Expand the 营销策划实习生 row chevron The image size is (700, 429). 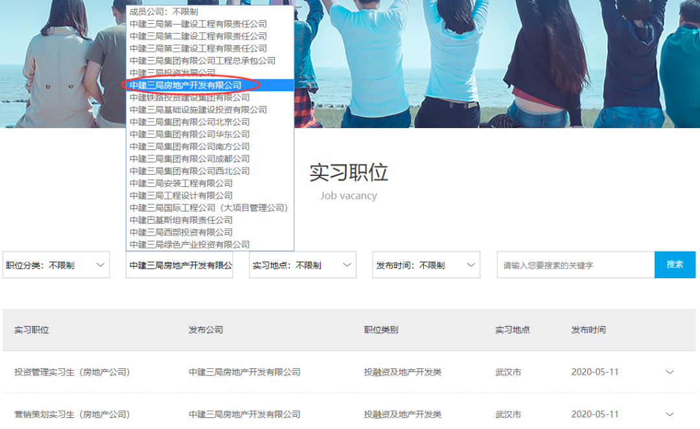pyautogui.click(x=670, y=414)
